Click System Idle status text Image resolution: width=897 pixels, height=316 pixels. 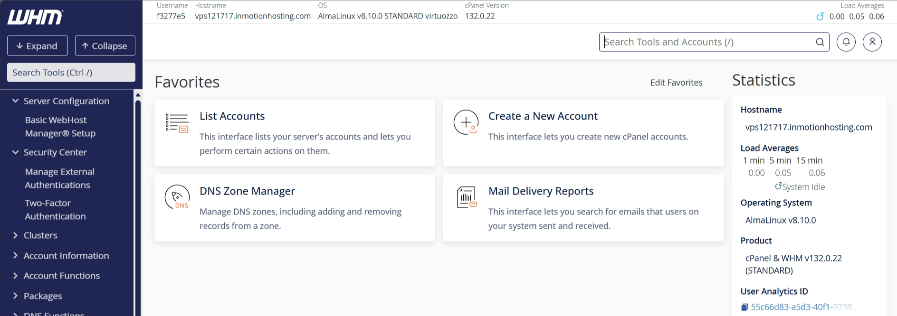804,187
